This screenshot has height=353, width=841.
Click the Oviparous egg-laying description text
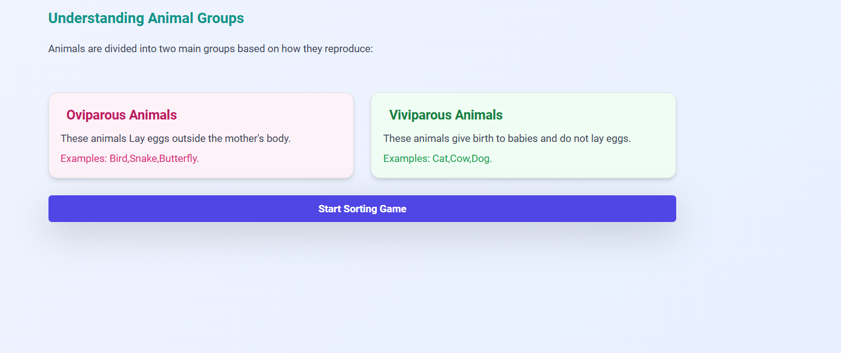click(x=176, y=138)
